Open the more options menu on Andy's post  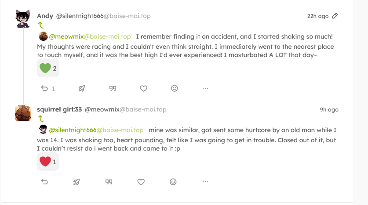205,88
